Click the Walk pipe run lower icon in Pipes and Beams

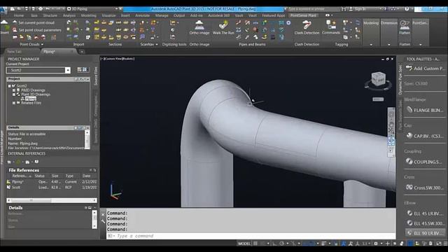(238, 37)
